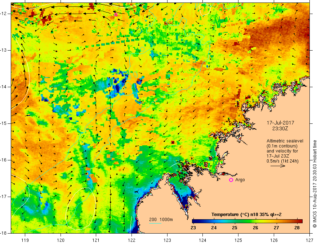Click colorbar tick label 27

[x=276, y=228]
